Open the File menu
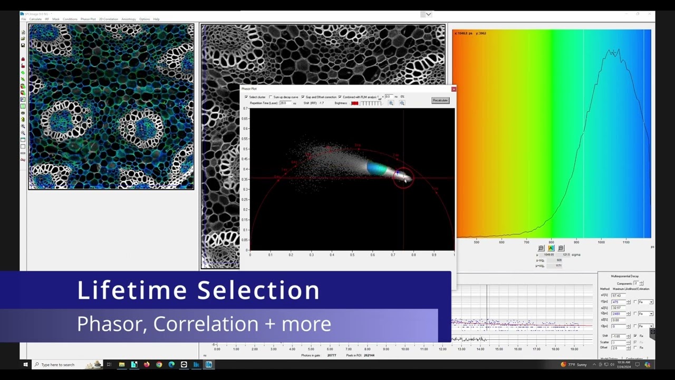The height and width of the screenshot is (380, 675). click(24, 19)
